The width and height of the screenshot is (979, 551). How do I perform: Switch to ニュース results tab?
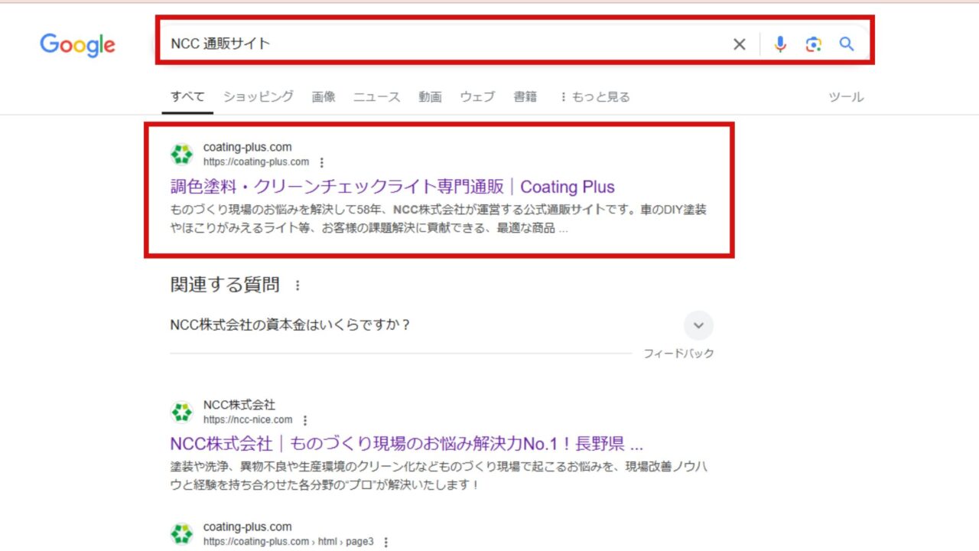pyautogui.click(x=376, y=96)
